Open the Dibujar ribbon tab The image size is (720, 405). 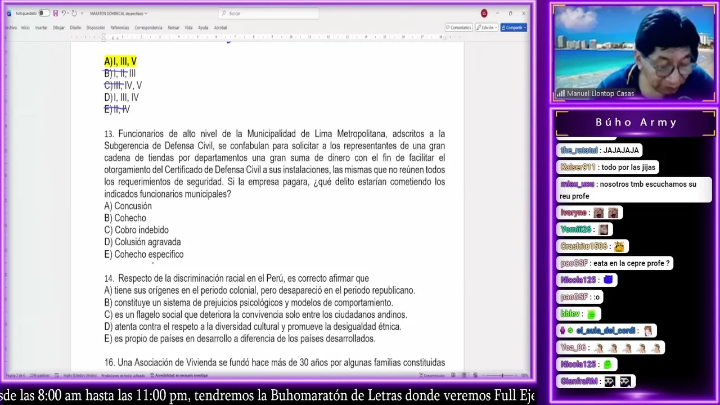pos(58,28)
